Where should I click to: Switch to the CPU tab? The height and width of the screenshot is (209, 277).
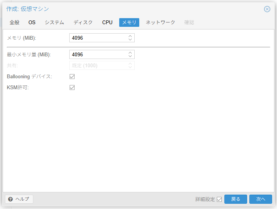pos(107,22)
